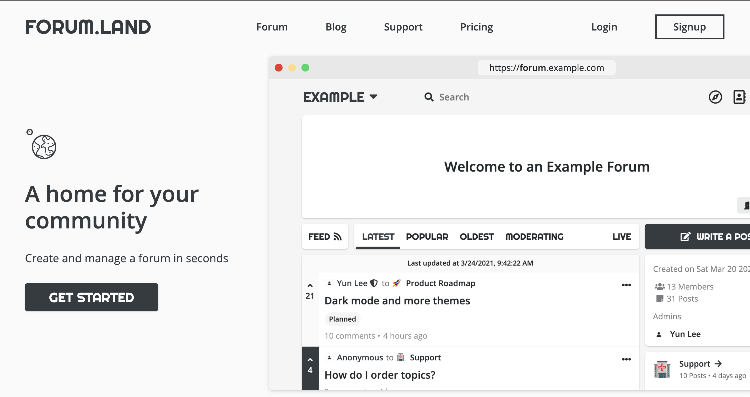Image resolution: width=750 pixels, height=397 pixels.
Task: Upvote the How do I order topics post
Action: pos(310,360)
